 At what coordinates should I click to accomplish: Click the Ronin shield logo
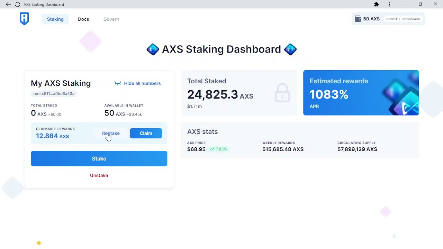(24, 19)
